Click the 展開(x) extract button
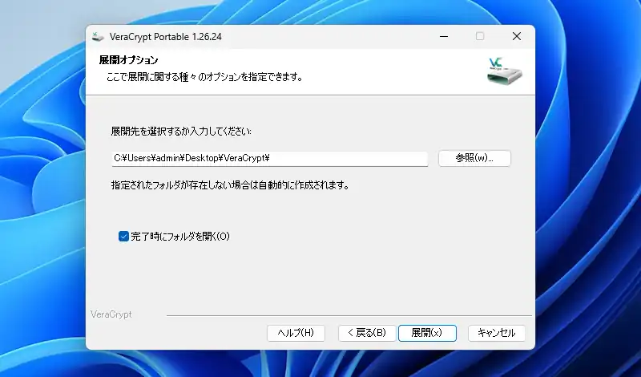This screenshot has width=641, height=377. [x=427, y=333]
